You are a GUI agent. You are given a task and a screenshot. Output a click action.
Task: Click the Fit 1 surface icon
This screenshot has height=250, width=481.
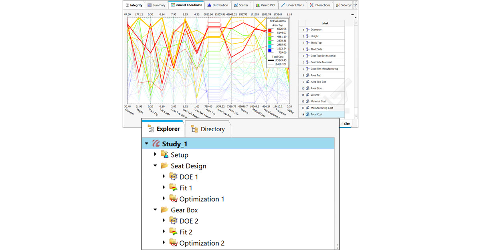tap(173, 188)
